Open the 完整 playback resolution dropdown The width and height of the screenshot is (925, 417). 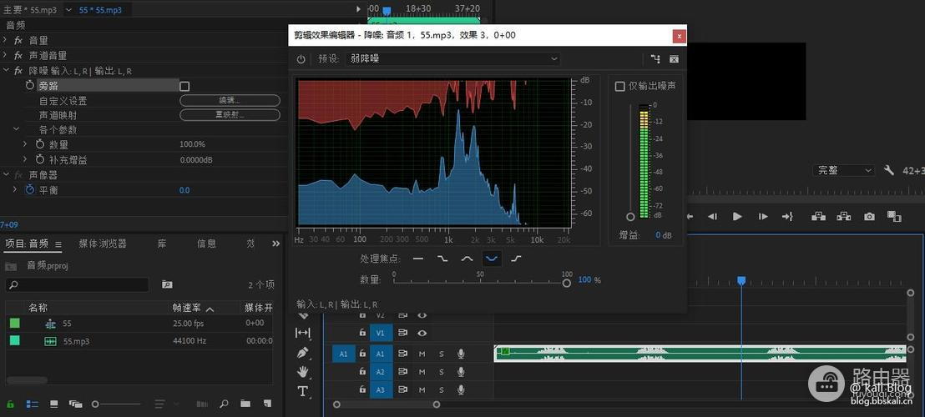pyautogui.click(x=843, y=170)
